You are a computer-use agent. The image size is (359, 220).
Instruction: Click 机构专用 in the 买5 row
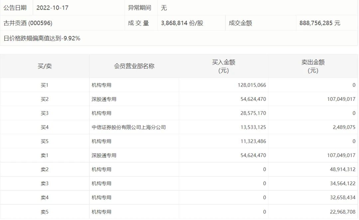(101, 141)
